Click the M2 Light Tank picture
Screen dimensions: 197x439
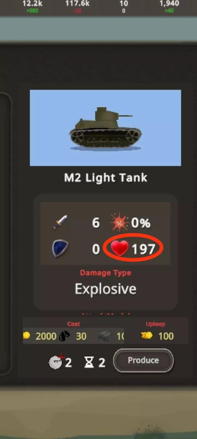(x=105, y=128)
